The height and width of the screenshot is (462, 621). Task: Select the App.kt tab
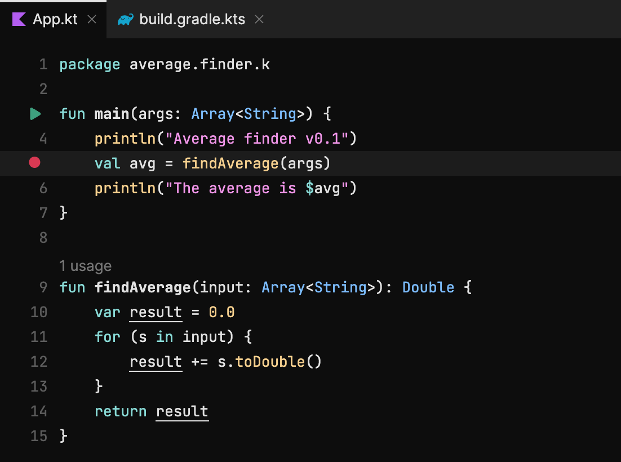click(54, 19)
